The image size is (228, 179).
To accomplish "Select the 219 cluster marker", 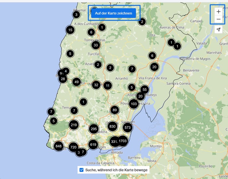I will (74, 125).
